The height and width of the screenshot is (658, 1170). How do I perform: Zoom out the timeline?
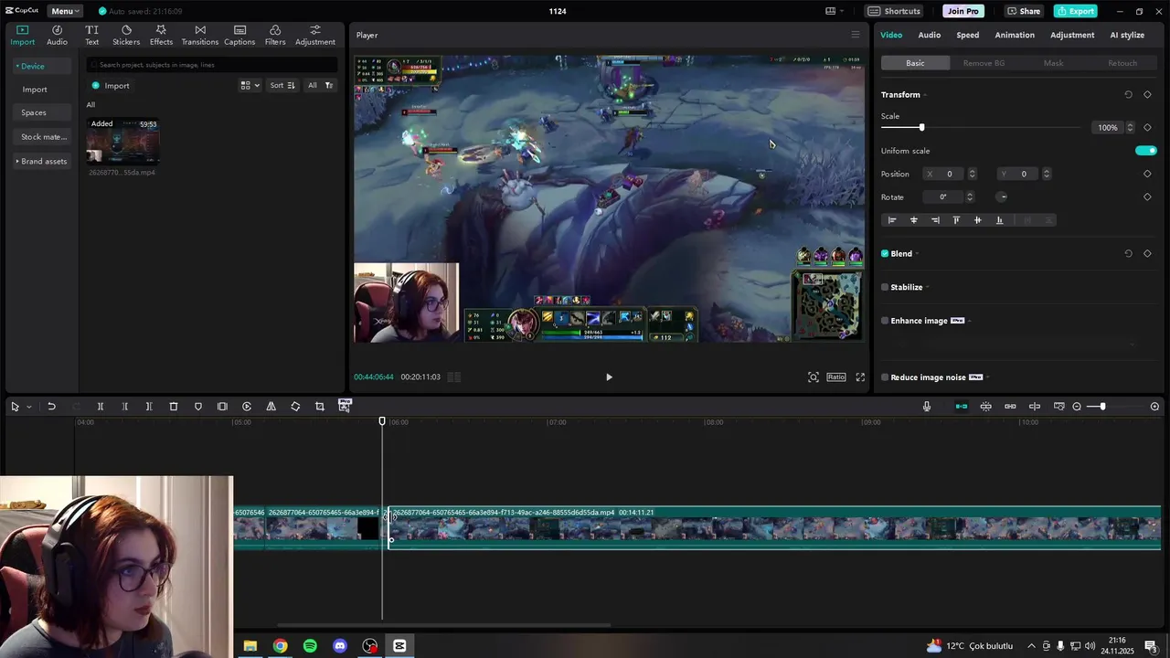(x=1077, y=407)
